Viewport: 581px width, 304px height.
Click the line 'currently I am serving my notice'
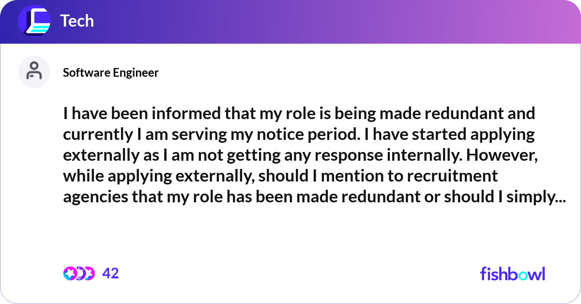click(x=299, y=135)
